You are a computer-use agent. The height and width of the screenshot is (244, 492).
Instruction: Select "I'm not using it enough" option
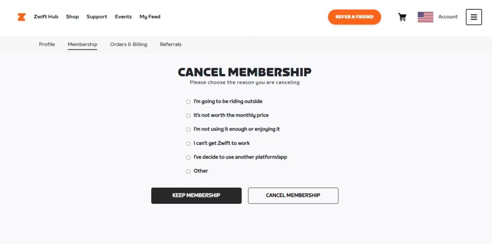pos(188,129)
